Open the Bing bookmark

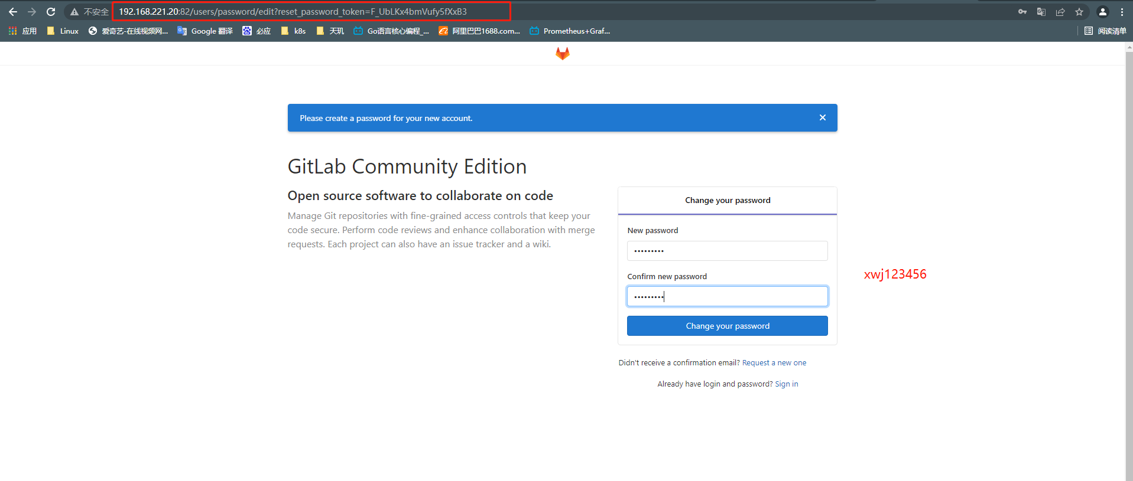(257, 31)
